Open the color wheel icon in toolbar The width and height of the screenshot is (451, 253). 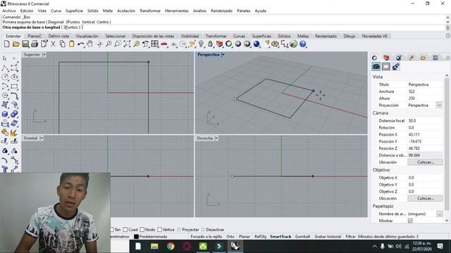pos(228,44)
